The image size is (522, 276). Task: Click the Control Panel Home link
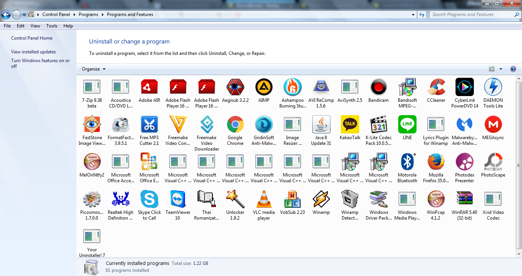[x=32, y=38]
